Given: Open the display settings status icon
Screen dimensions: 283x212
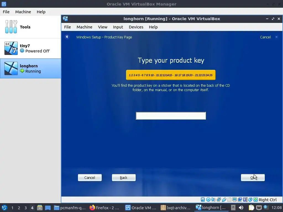Looking at the screenshot, I should [234, 199].
